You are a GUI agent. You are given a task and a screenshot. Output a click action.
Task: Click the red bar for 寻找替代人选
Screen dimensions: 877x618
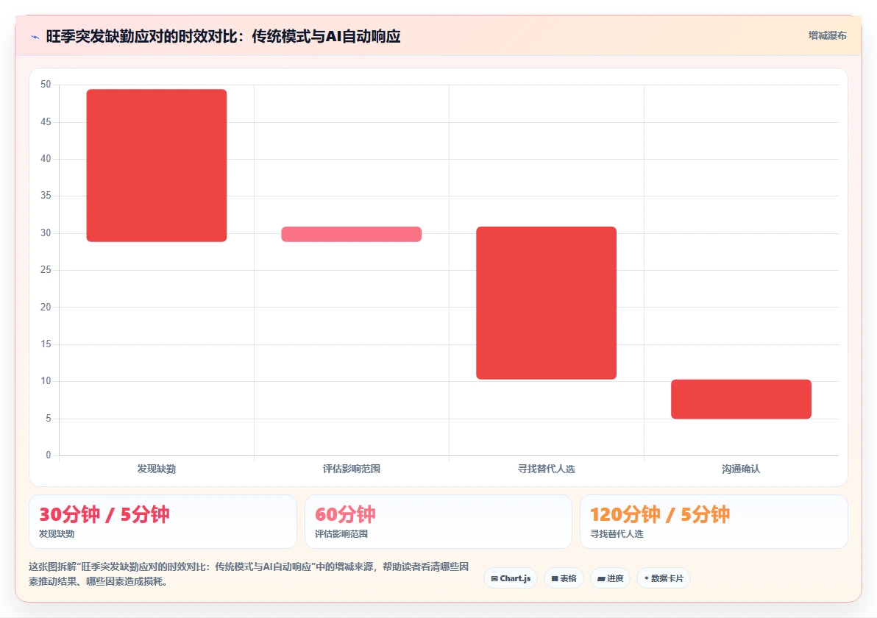547,302
